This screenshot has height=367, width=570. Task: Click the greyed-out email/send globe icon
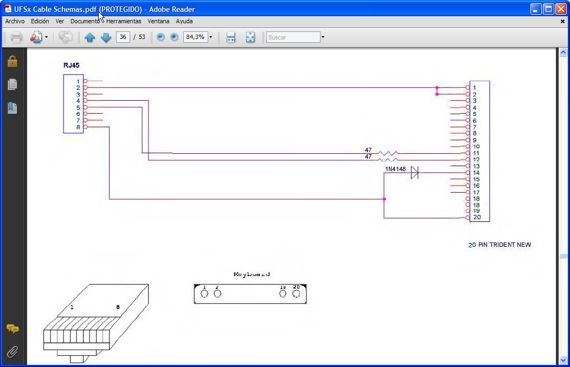(x=66, y=37)
